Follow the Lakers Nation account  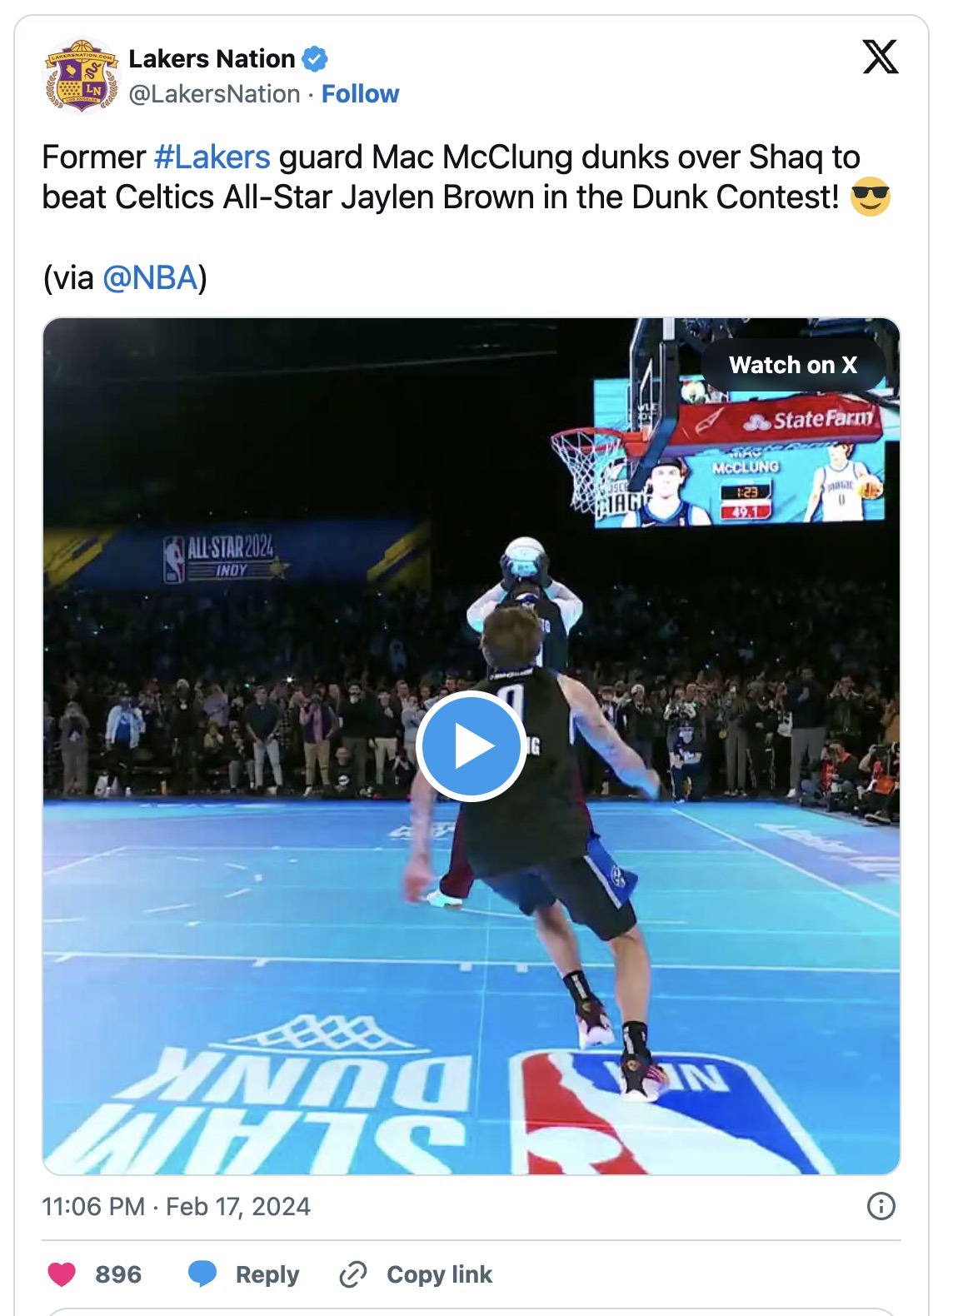pyautogui.click(x=360, y=94)
